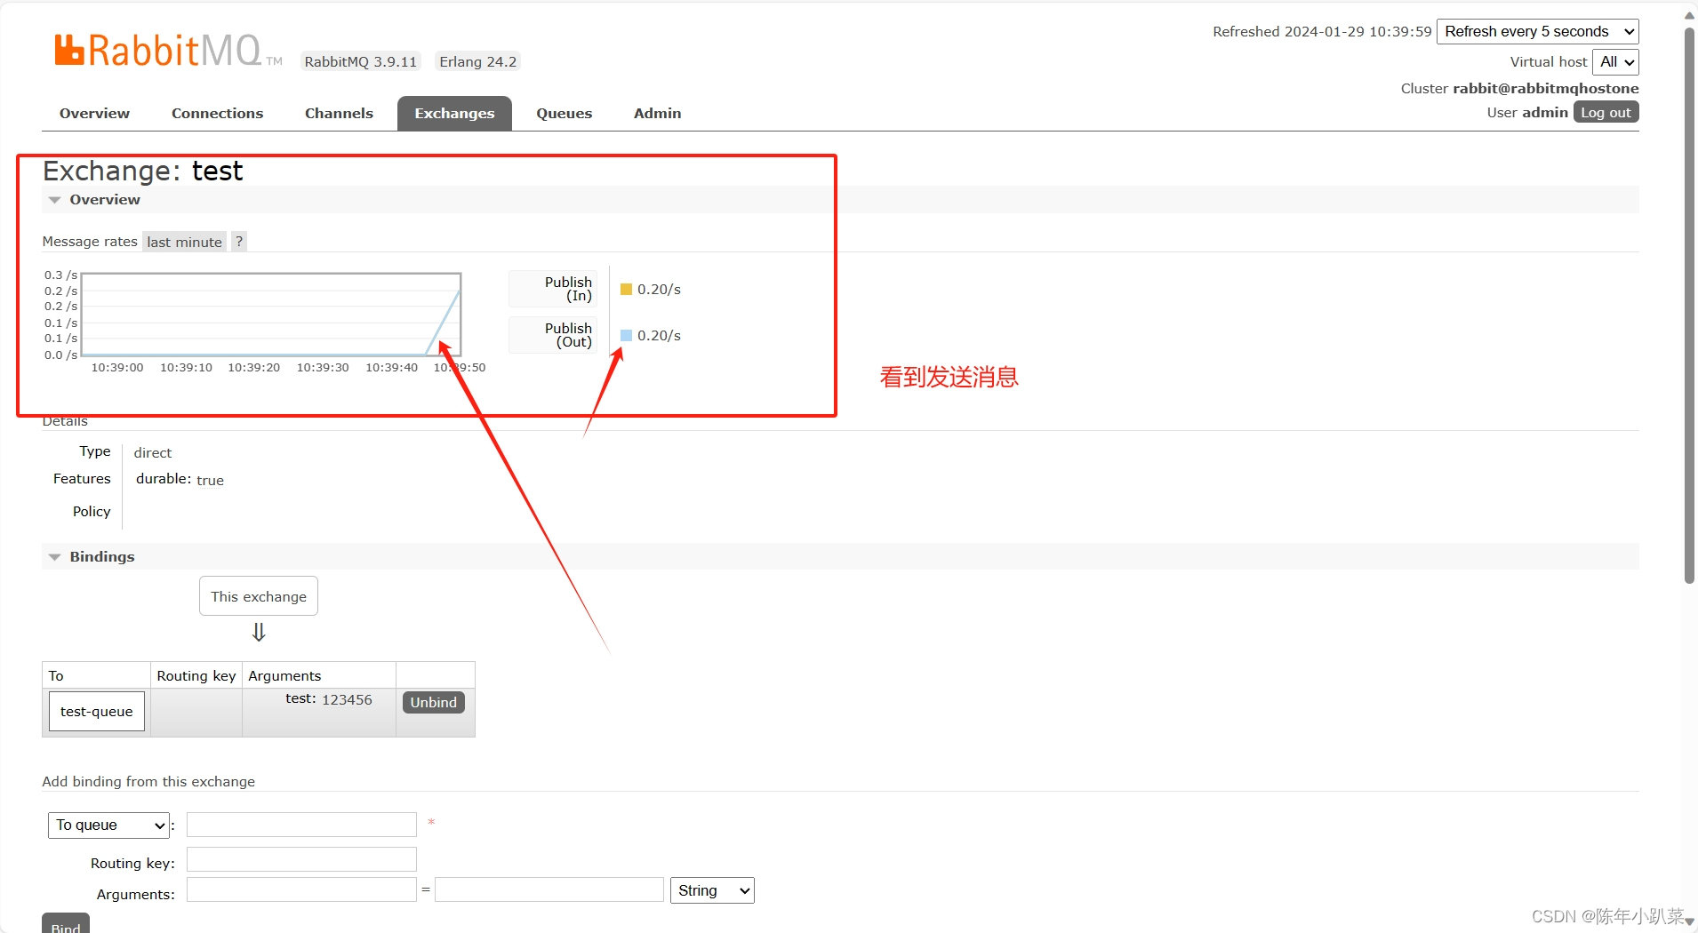Click the Erlang 24.2 version label
This screenshot has height=933, width=1698.
tap(478, 61)
